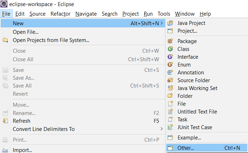248x153 pixels.
Task: Click the brown Enum icon
Action: pyautogui.click(x=170, y=64)
